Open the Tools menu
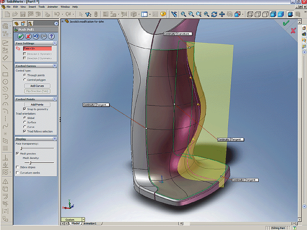The height and width of the screenshot is (230, 307). coord(41,7)
